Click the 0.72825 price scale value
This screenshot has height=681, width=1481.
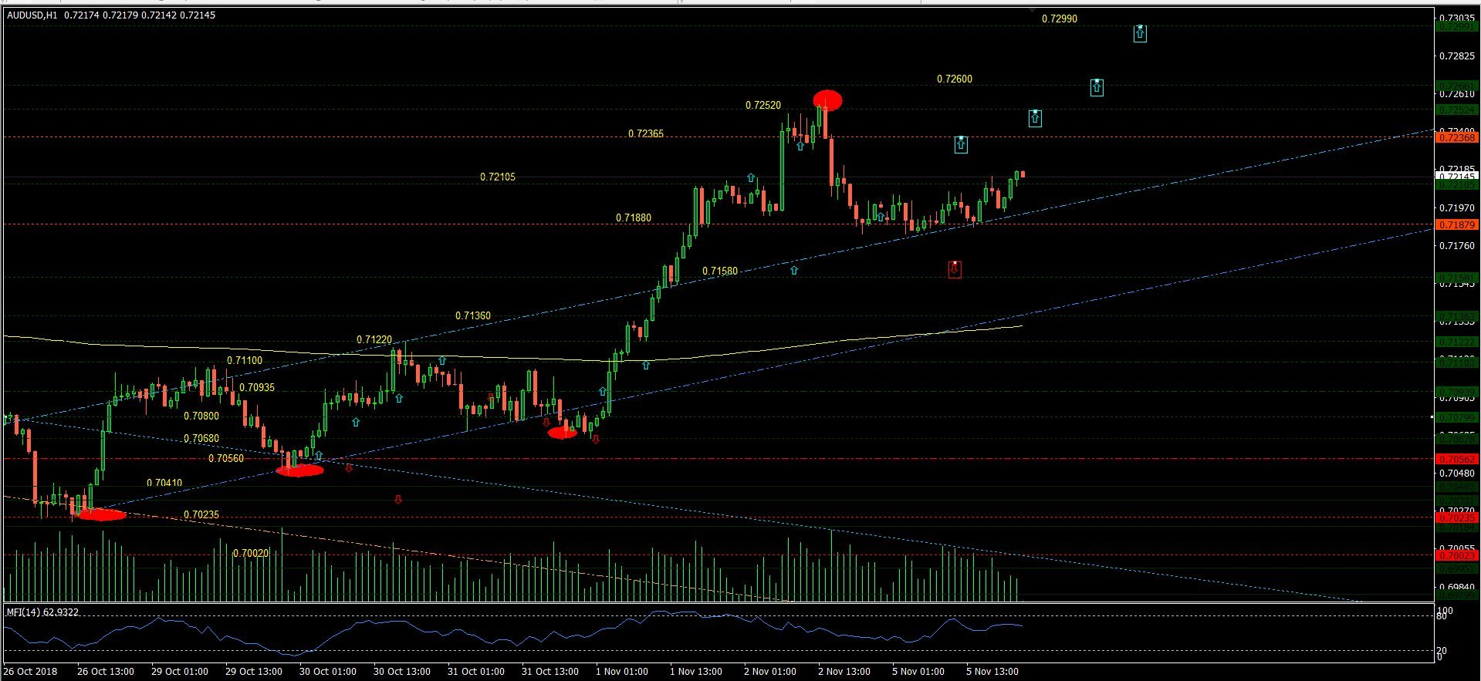click(x=1457, y=56)
